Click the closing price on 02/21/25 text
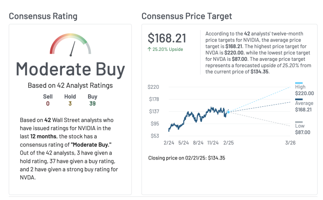This screenshot has width=323, height=200. click(186, 158)
